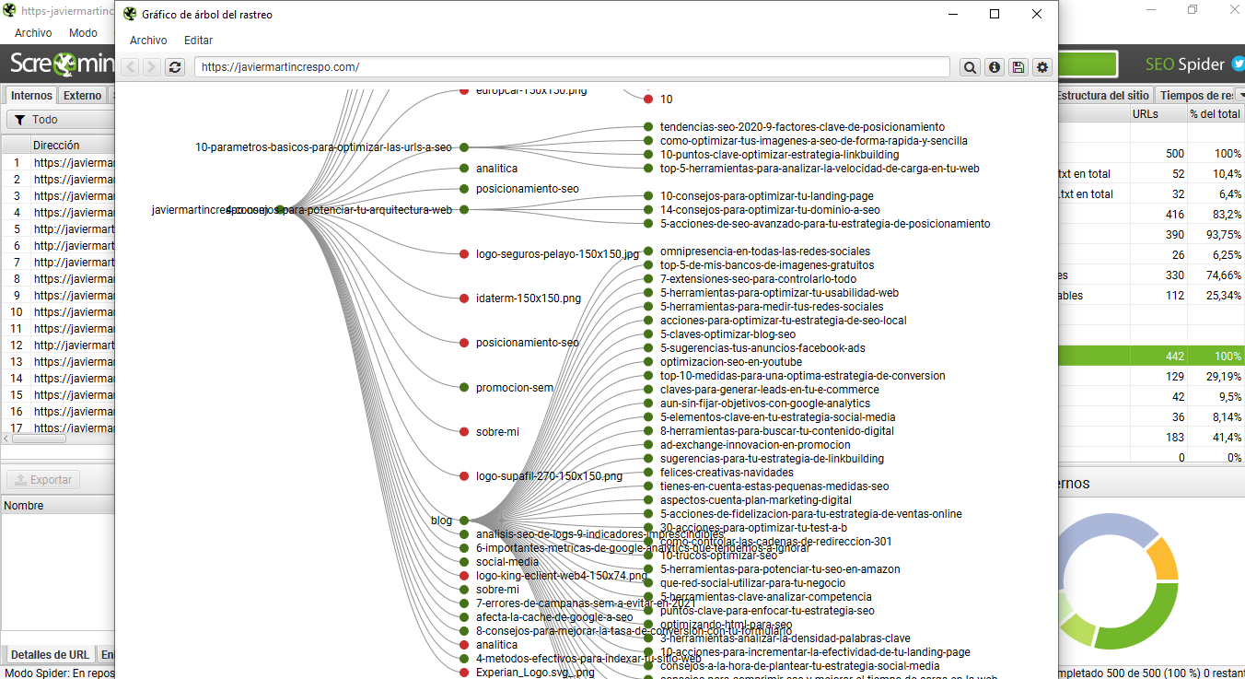This screenshot has height=679, width=1245.
Task: Select the blog node in the tree graph
Action: tap(464, 521)
